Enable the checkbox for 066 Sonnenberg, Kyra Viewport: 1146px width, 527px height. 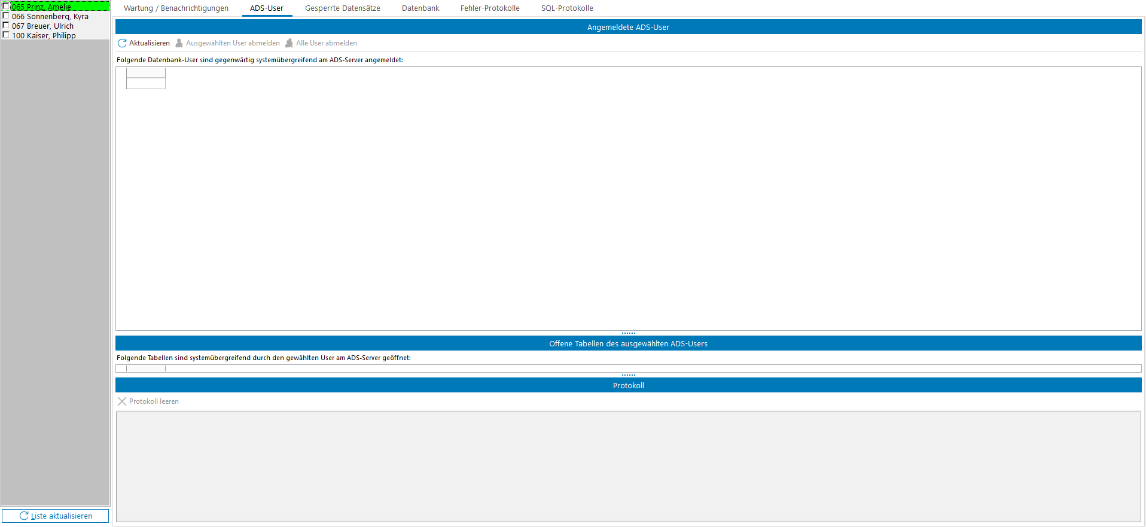pyautogui.click(x=6, y=16)
